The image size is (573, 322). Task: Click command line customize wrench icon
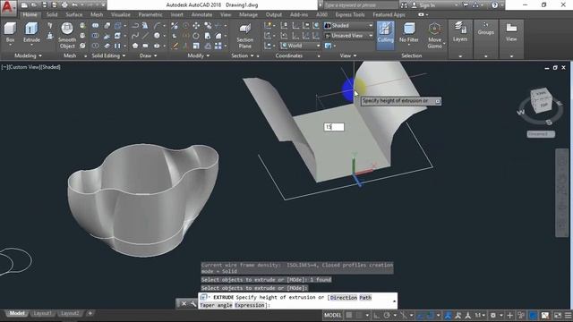(x=193, y=303)
